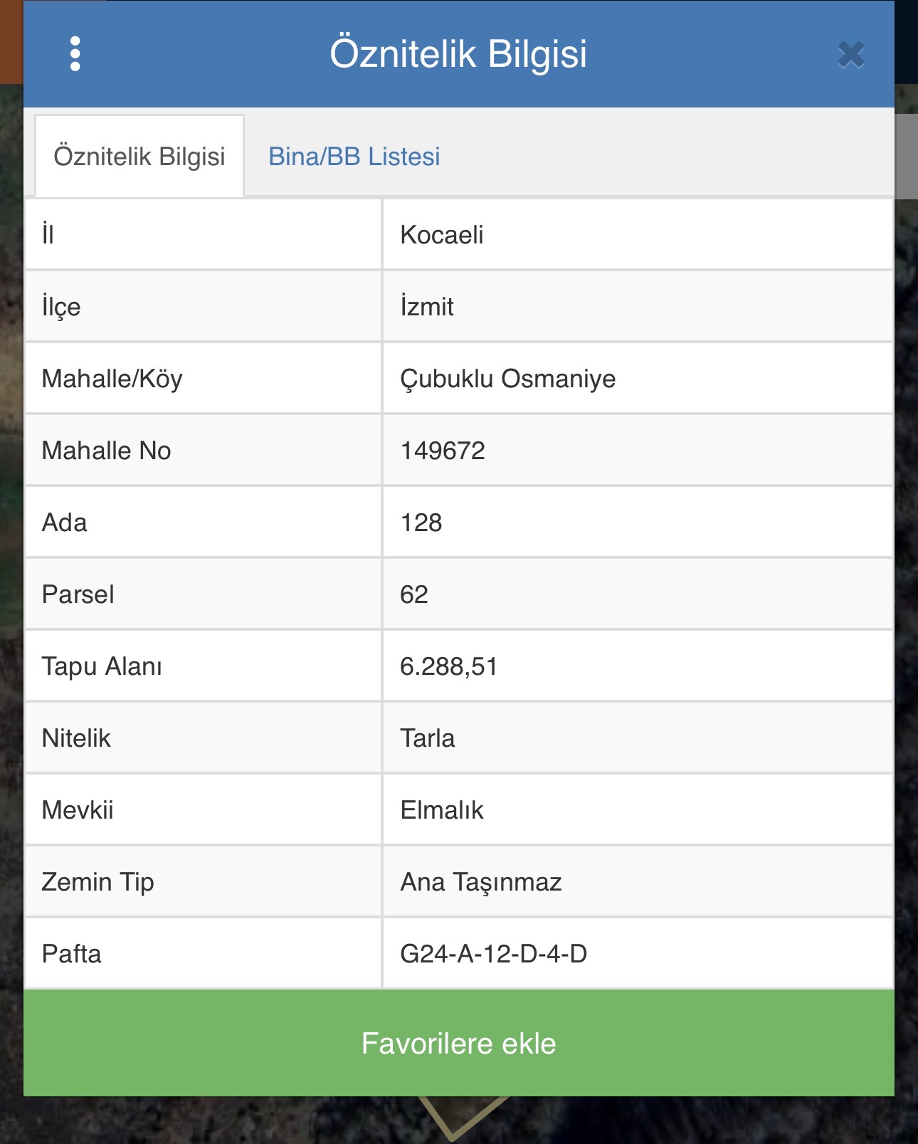Click the Zemin Tip row label

tap(98, 882)
